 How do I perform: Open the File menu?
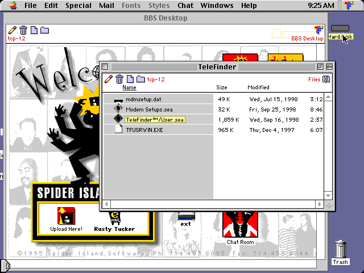coord(30,5)
